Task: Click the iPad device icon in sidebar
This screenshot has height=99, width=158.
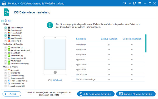Action: coord(6,21)
